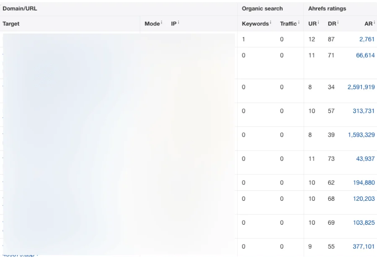Click the DR info icon
This screenshot has height=259, width=377.
pos(338,22)
